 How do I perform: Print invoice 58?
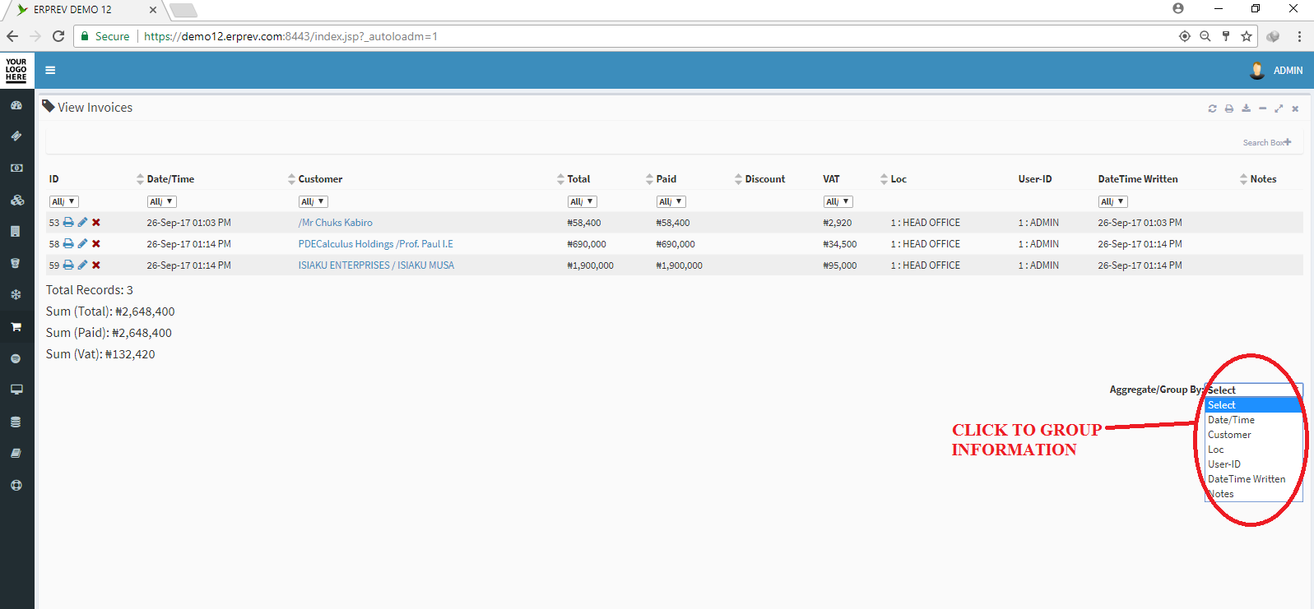[x=68, y=243]
